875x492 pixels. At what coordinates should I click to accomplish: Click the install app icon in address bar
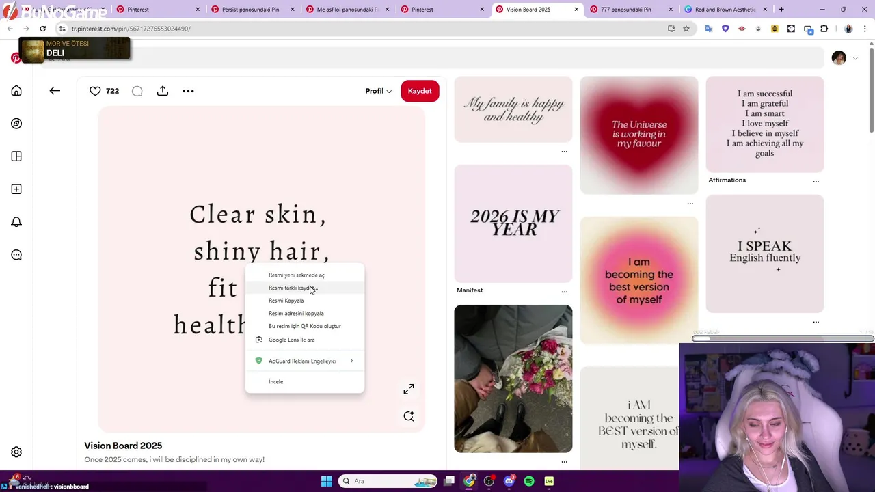click(671, 29)
